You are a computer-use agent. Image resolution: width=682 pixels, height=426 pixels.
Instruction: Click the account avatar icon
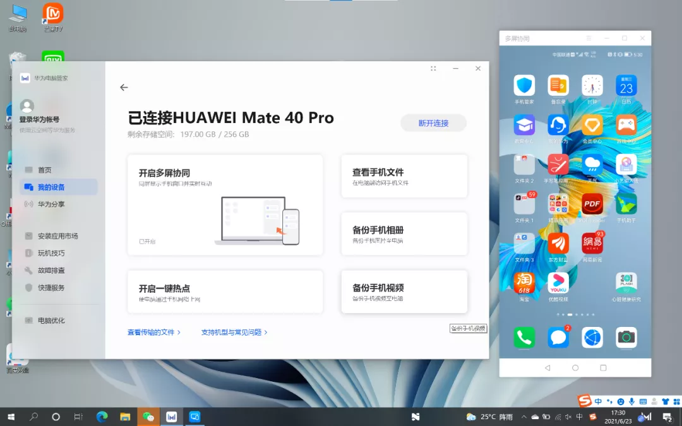pos(27,105)
